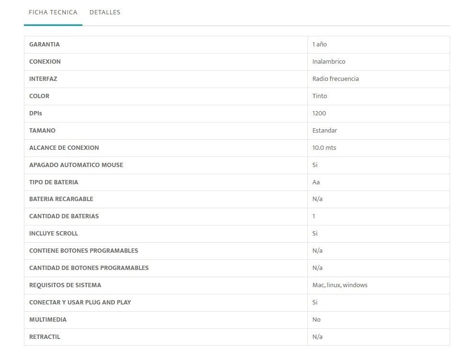Select the TAMANO label

(x=42, y=131)
